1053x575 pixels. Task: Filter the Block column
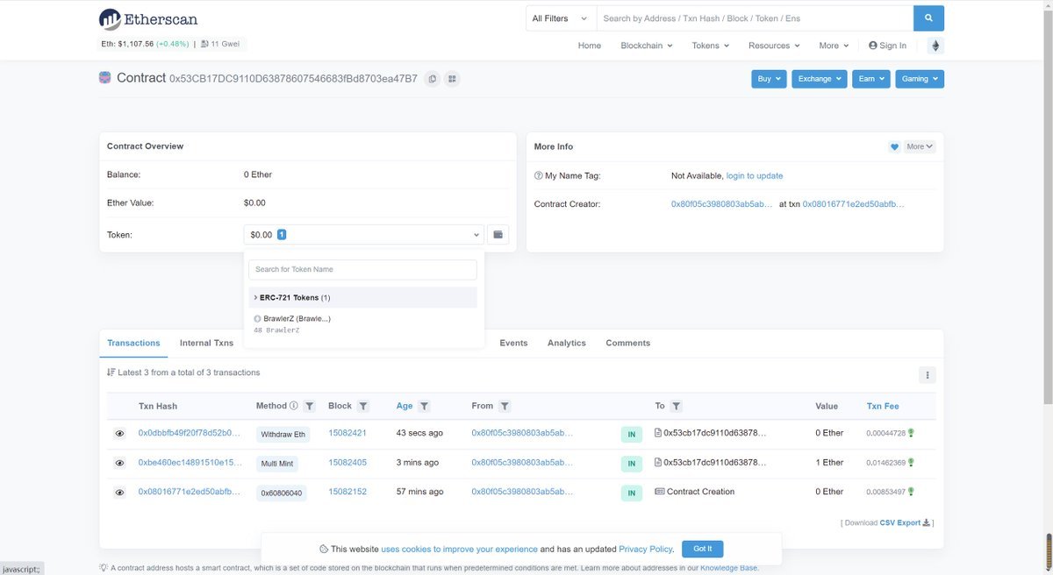(x=363, y=407)
